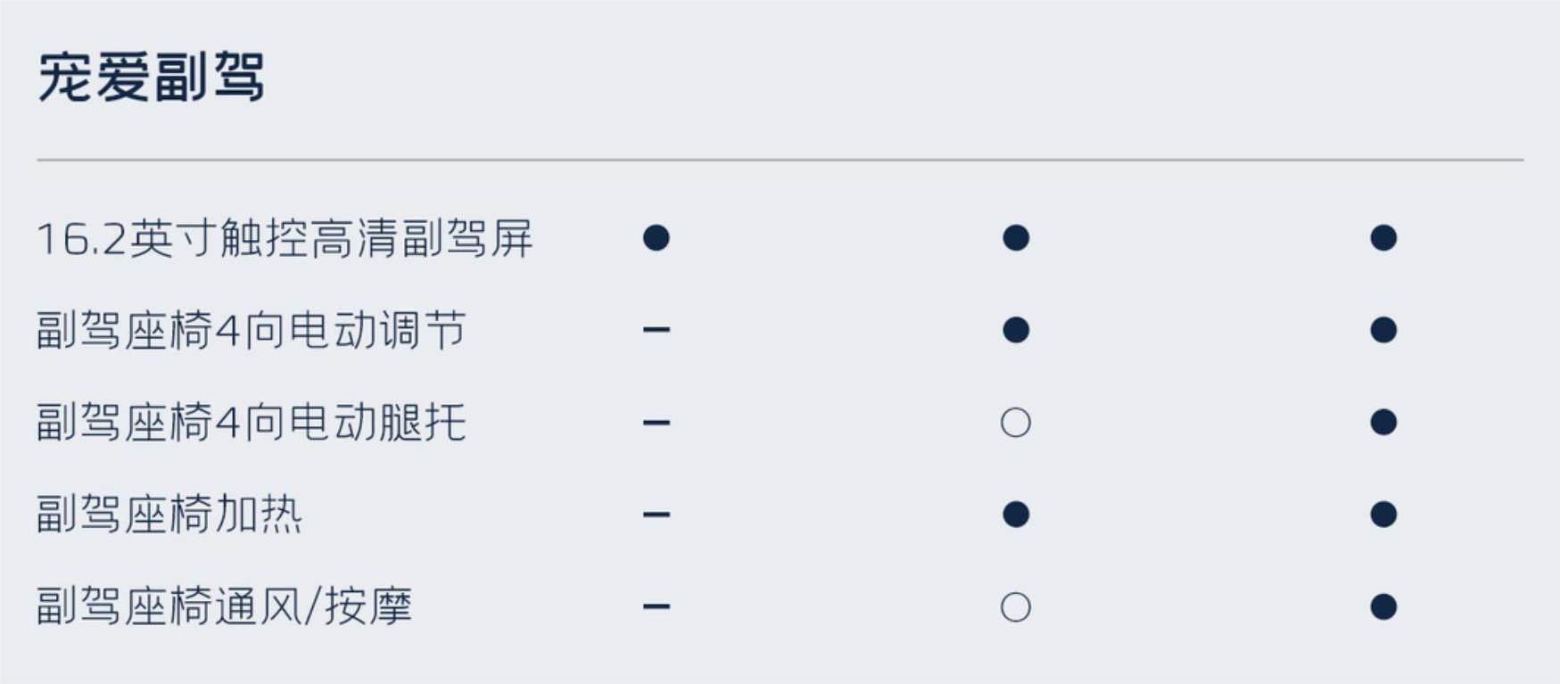Click the 宠爱副驾 section heading
This screenshot has width=1560, height=684.
(151, 78)
